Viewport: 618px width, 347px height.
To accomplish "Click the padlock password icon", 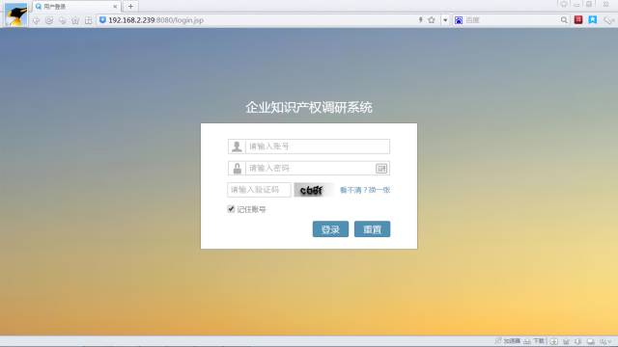I will pyautogui.click(x=237, y=169).
